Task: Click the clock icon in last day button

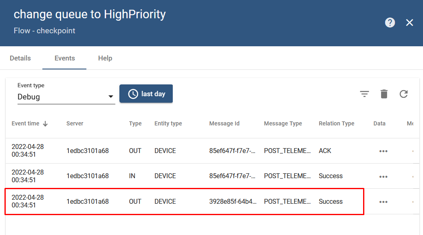Action: click(133, 94)
